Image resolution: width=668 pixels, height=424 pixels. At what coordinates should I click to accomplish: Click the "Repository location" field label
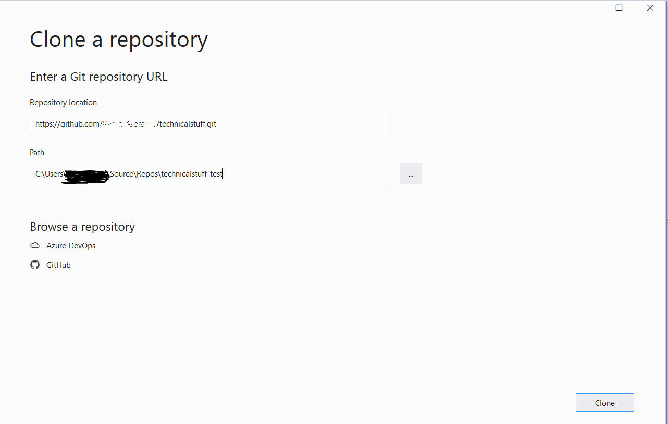[63, 103]
